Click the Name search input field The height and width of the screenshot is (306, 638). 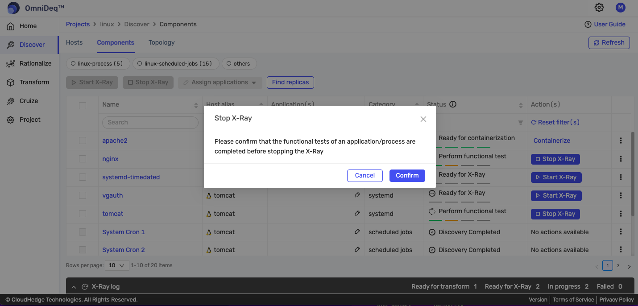click(x=150, y=123)
